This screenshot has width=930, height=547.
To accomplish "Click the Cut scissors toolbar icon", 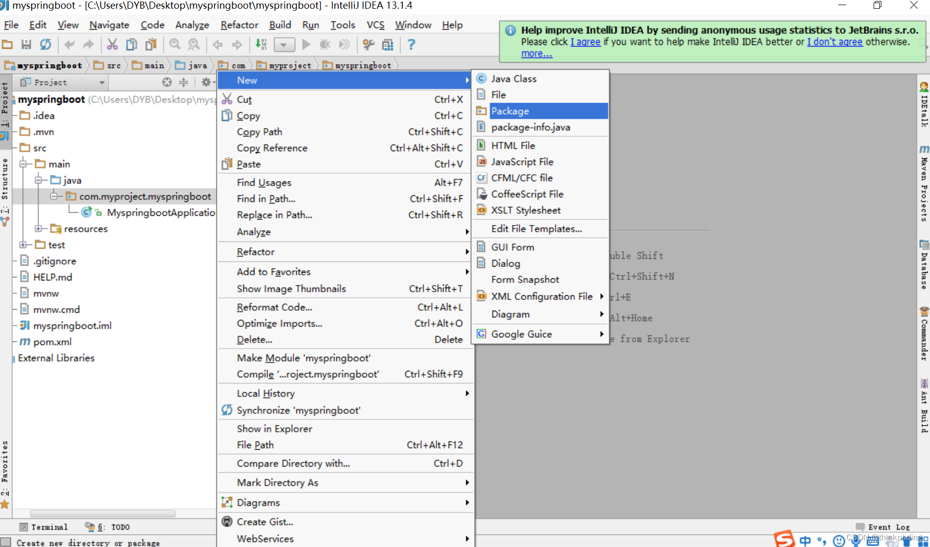I will pyautogui.click(x=112, y=45).
